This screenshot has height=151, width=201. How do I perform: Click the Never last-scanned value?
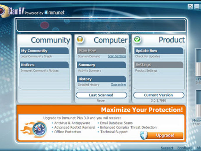pyautogui.click(x=101, y=101)
